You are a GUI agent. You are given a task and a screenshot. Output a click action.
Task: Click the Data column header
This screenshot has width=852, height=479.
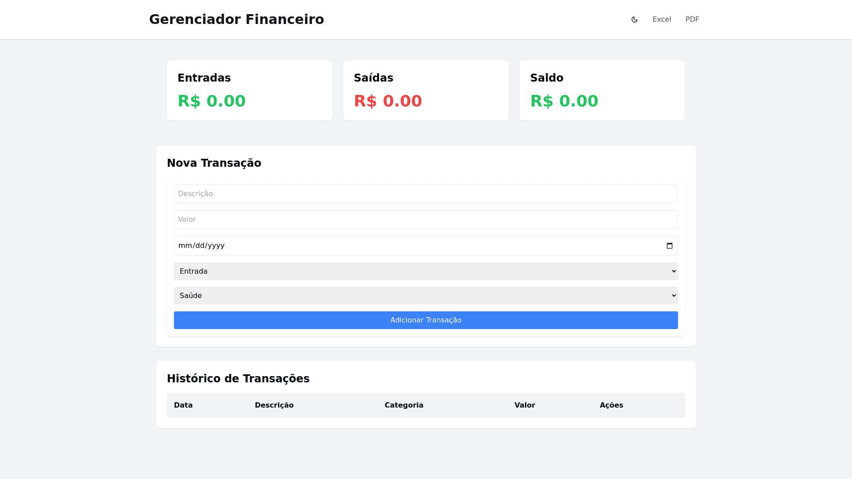[x=183, y=405]
